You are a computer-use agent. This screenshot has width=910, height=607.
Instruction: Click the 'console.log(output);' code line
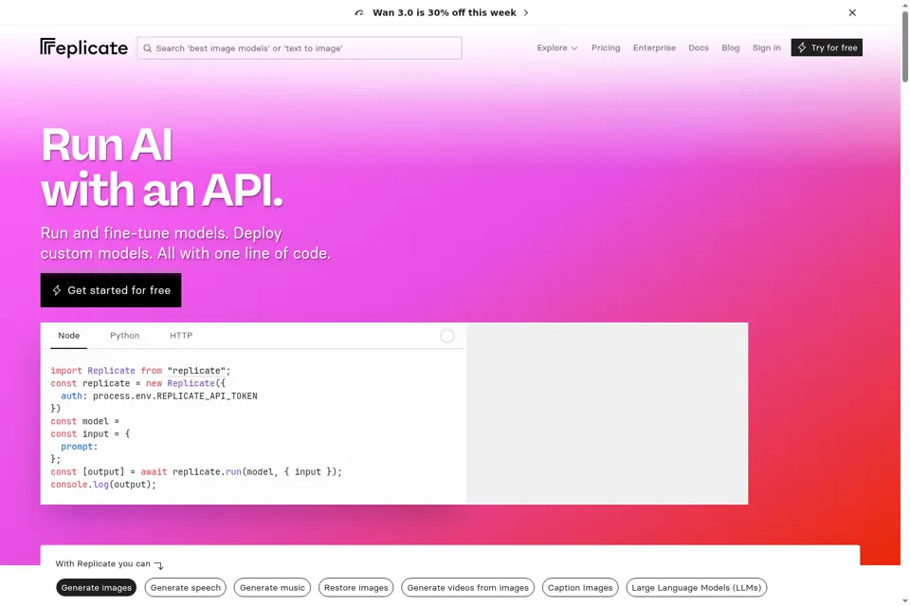[x=103, y=485]
